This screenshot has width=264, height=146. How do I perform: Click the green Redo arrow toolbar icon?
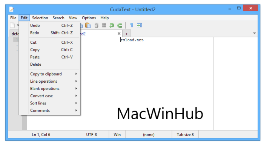click(x=120, y=25)
